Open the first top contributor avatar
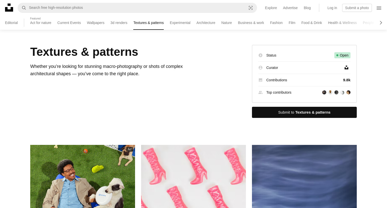 click(x=324, y=92)
